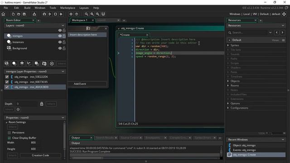Clean the build with the broom icon
This screenshot has height=163, width=290.
click(x=61, y=14)
